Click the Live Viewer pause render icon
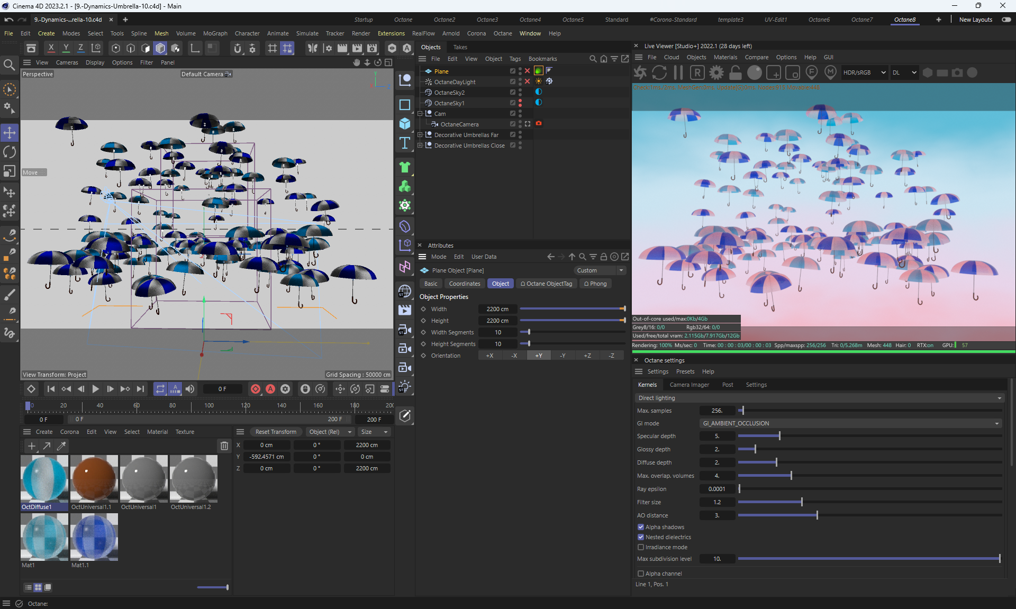Screen dimensions: 1016x609 click(678, 72)
